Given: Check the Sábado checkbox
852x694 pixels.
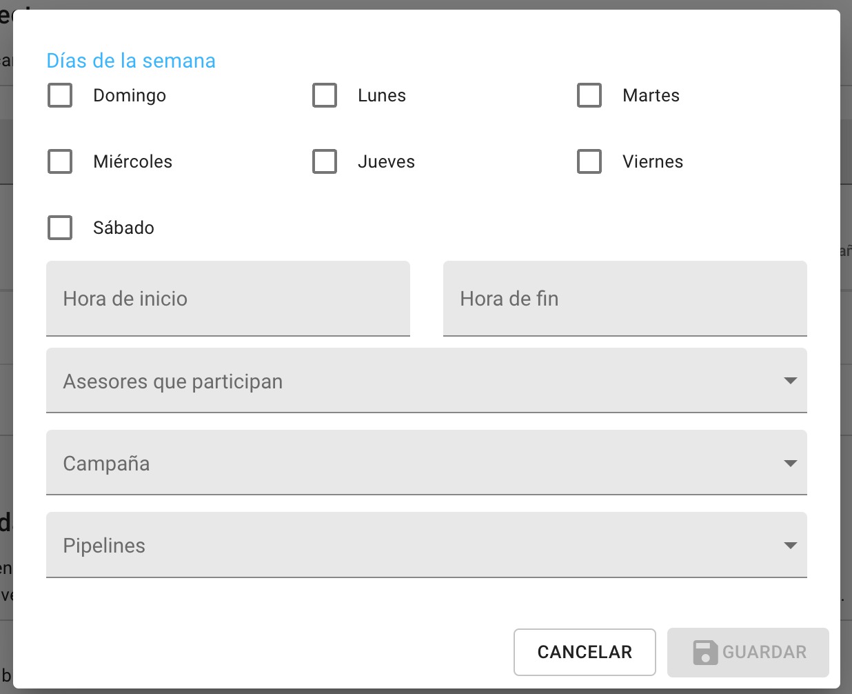Looking at the screenshot, I should coord(60,228).
